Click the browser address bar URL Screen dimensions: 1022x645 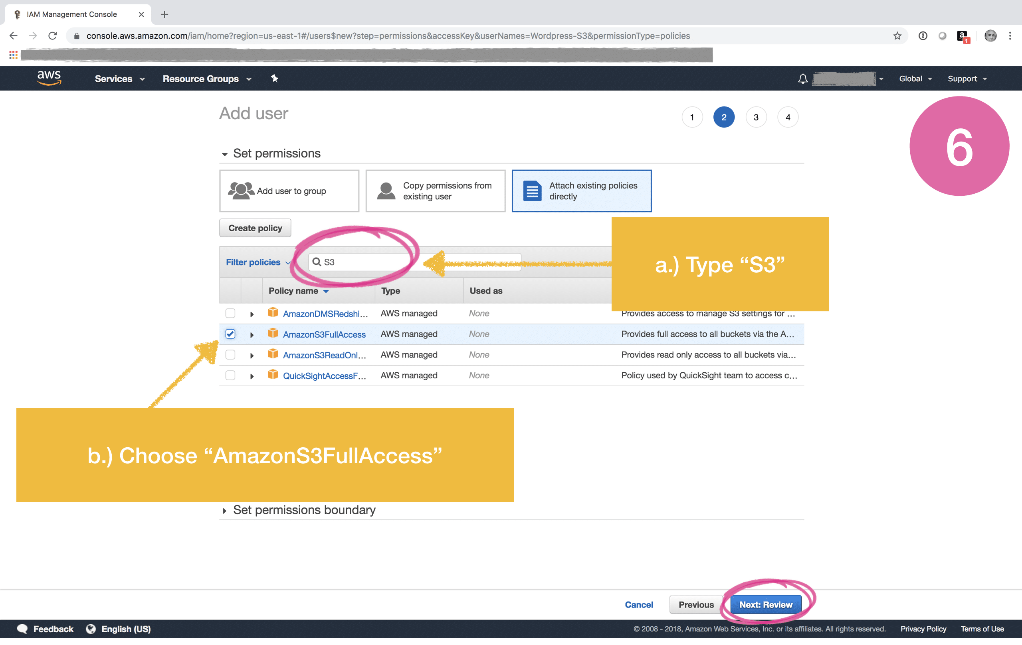click(388, 36)
